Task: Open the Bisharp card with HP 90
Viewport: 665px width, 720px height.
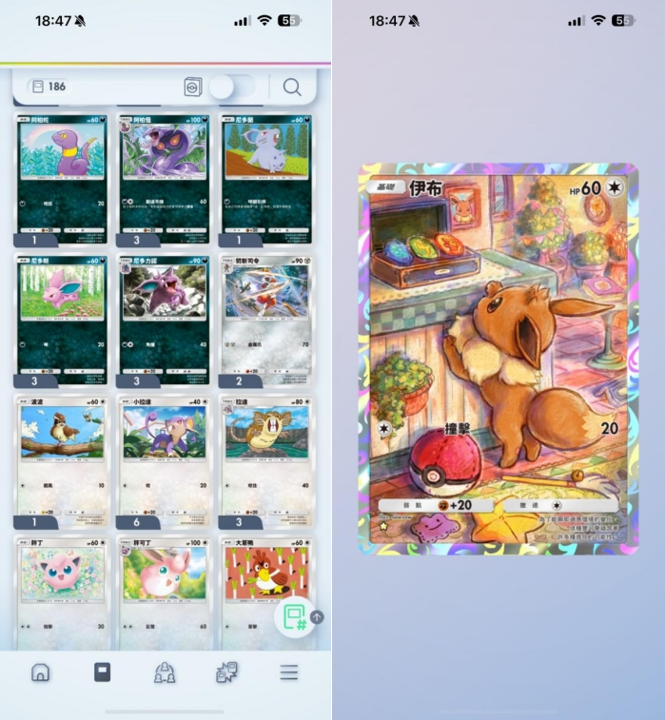Action: click(x=266, y=321)
